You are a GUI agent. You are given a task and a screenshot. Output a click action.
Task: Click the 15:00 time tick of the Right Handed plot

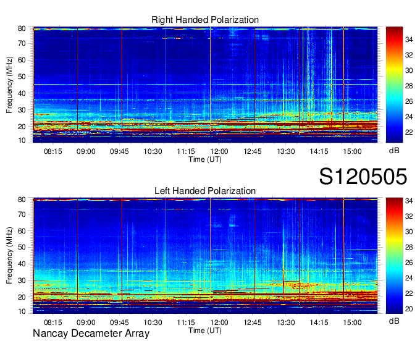(352, 151)
